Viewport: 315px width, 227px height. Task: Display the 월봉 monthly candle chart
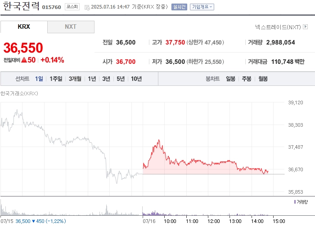tap(263, 79)
